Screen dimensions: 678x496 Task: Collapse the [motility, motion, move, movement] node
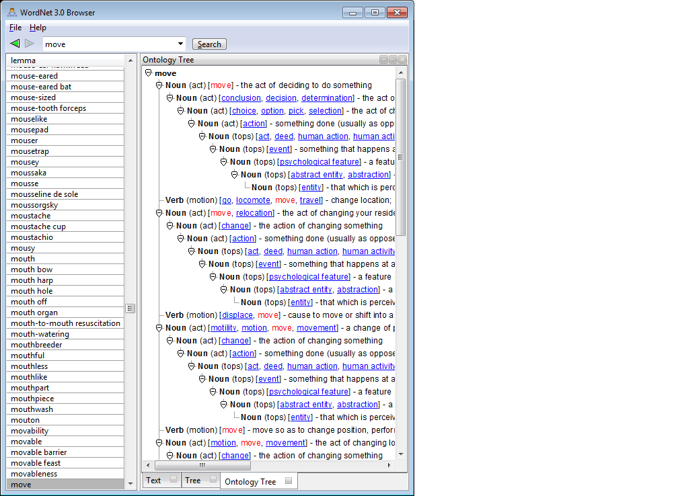[159, 328]
